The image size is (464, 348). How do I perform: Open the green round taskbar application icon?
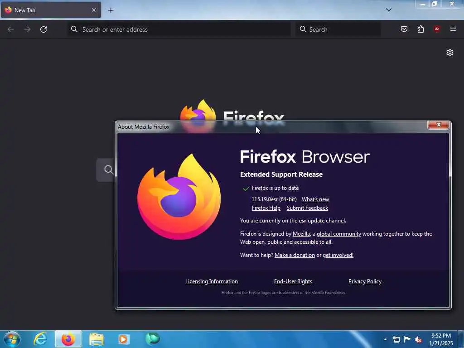pos(153,339)
